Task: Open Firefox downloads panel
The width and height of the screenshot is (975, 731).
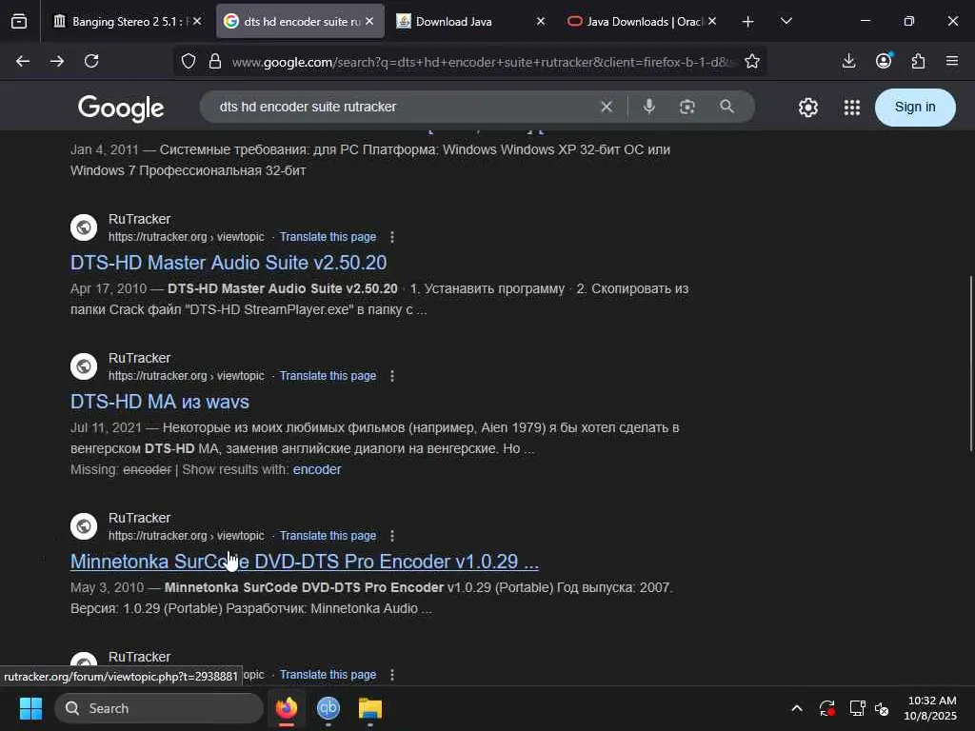Action: (x=848, y=61)
